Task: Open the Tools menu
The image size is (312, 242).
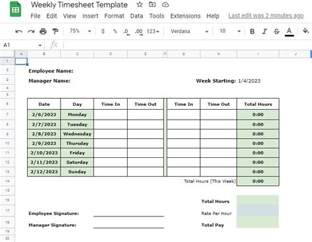Action: [x=157, y=16]
